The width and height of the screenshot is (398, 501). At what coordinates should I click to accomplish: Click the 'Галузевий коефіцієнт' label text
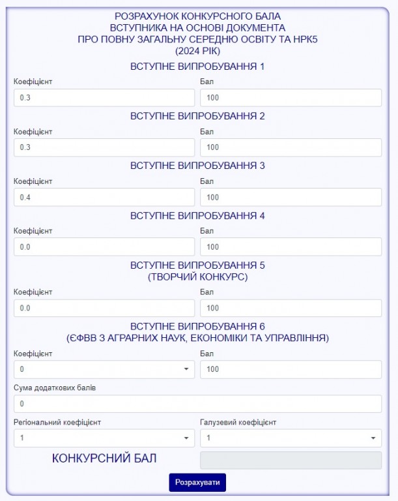point(238,422)
